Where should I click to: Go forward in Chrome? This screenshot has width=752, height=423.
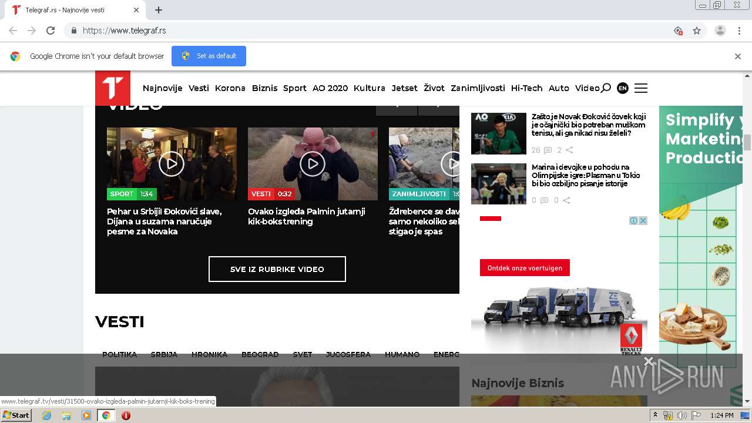32,31
